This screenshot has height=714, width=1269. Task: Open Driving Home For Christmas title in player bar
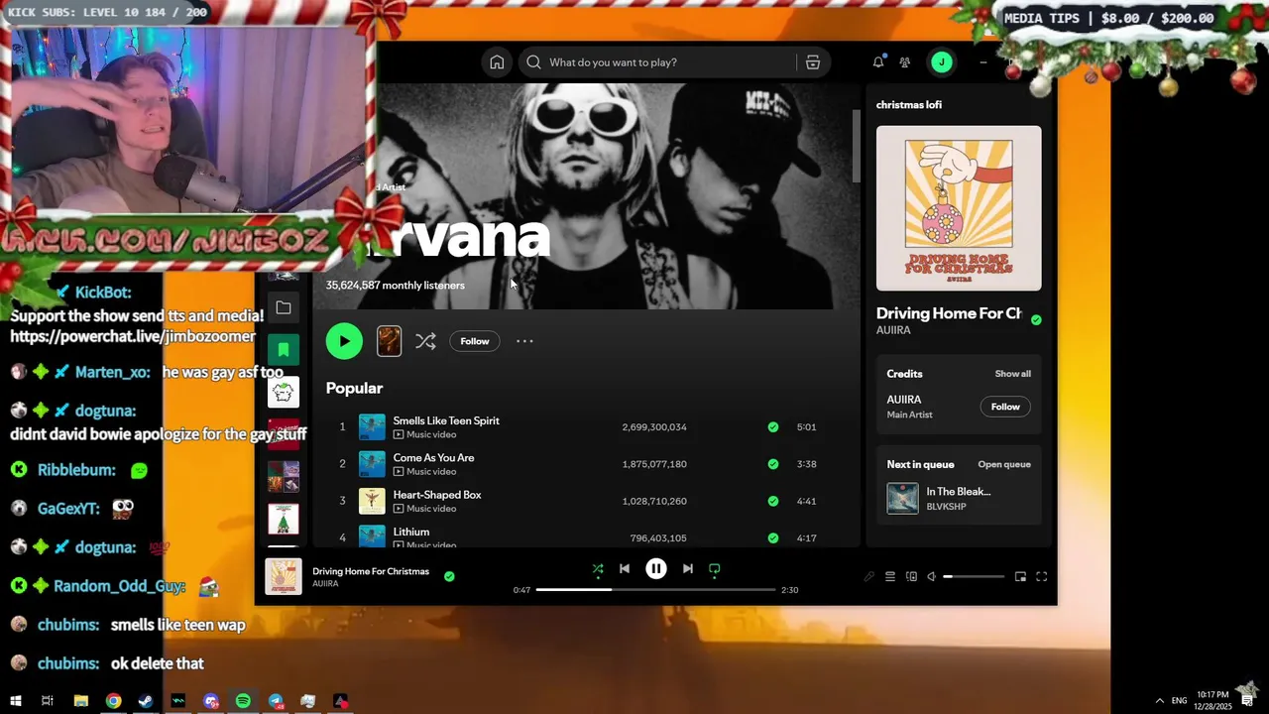pos(371,571)
